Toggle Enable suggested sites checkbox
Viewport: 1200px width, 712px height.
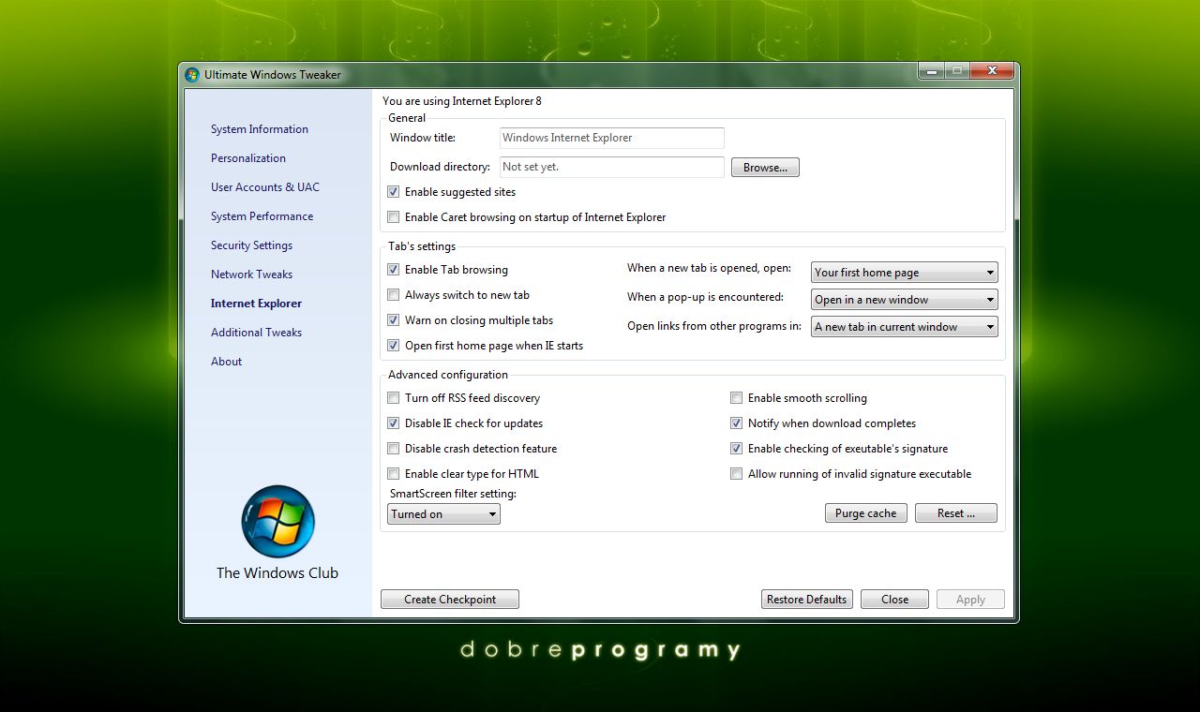[x=394, y=192]
